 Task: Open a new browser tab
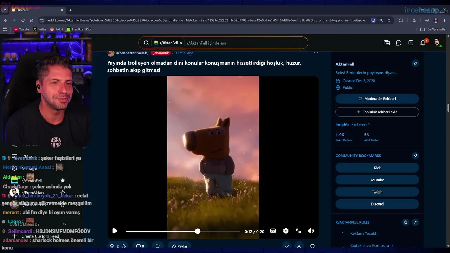pyautogui.click(x=70, y=10)
